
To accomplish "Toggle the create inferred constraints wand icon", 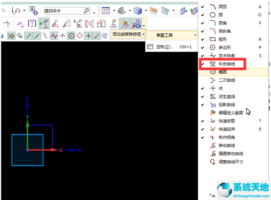I will point(125,23).
